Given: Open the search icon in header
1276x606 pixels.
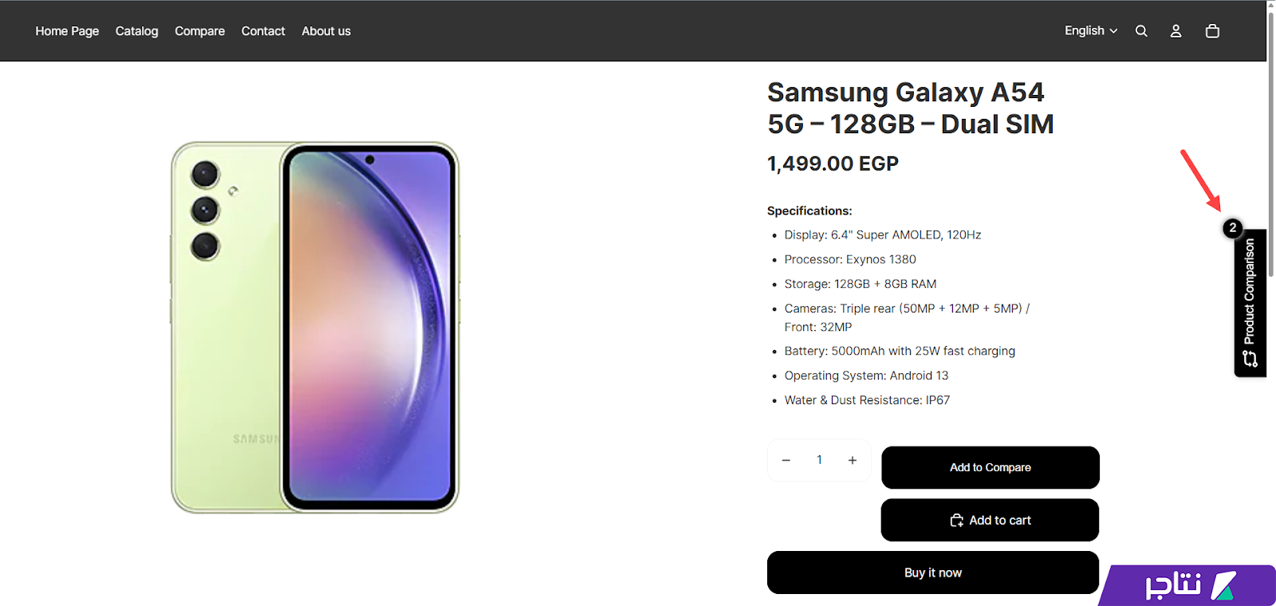Looking at the screenshot, I should (1141, 31).
